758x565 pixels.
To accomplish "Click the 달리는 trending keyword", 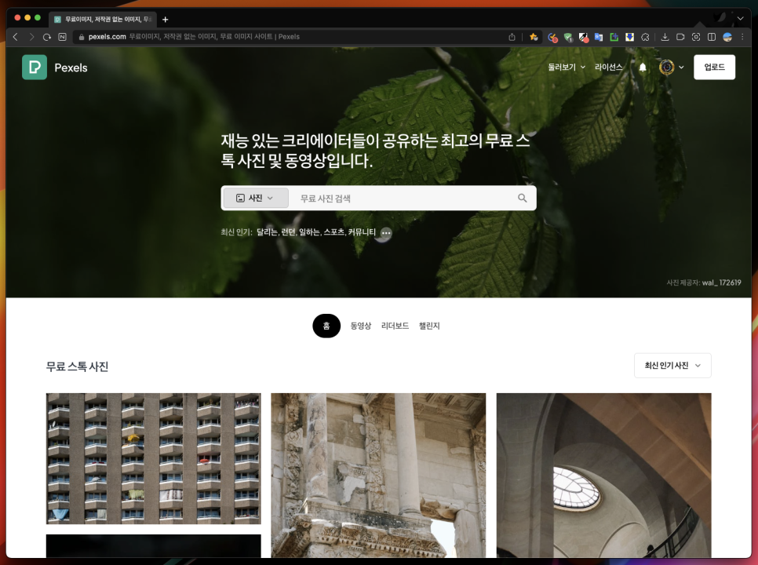I will pyautogui.click(x=268, y=232).
